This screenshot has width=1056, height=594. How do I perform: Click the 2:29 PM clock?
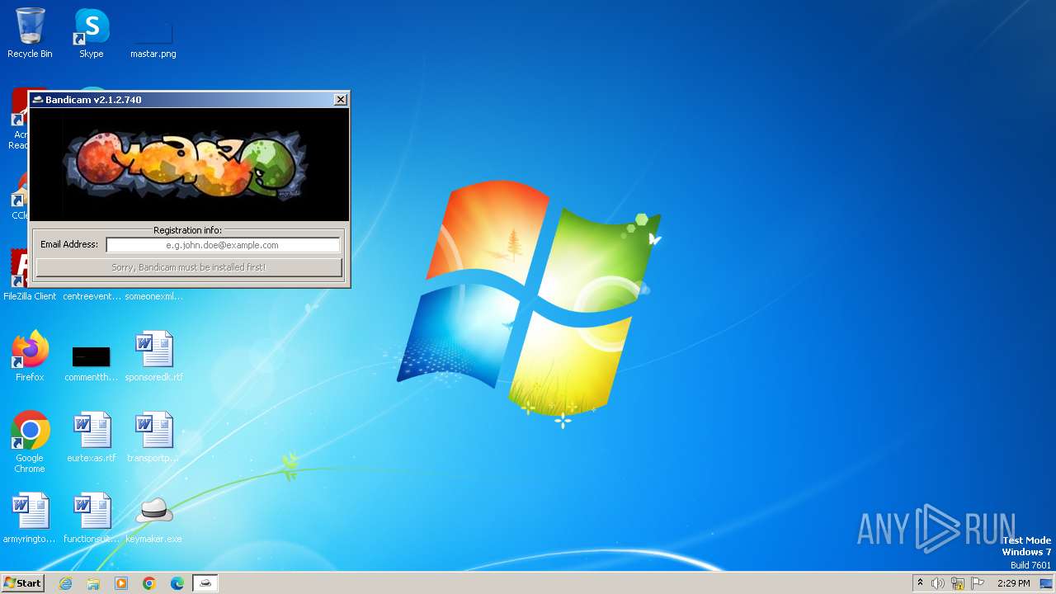[x=1013, y=583]
